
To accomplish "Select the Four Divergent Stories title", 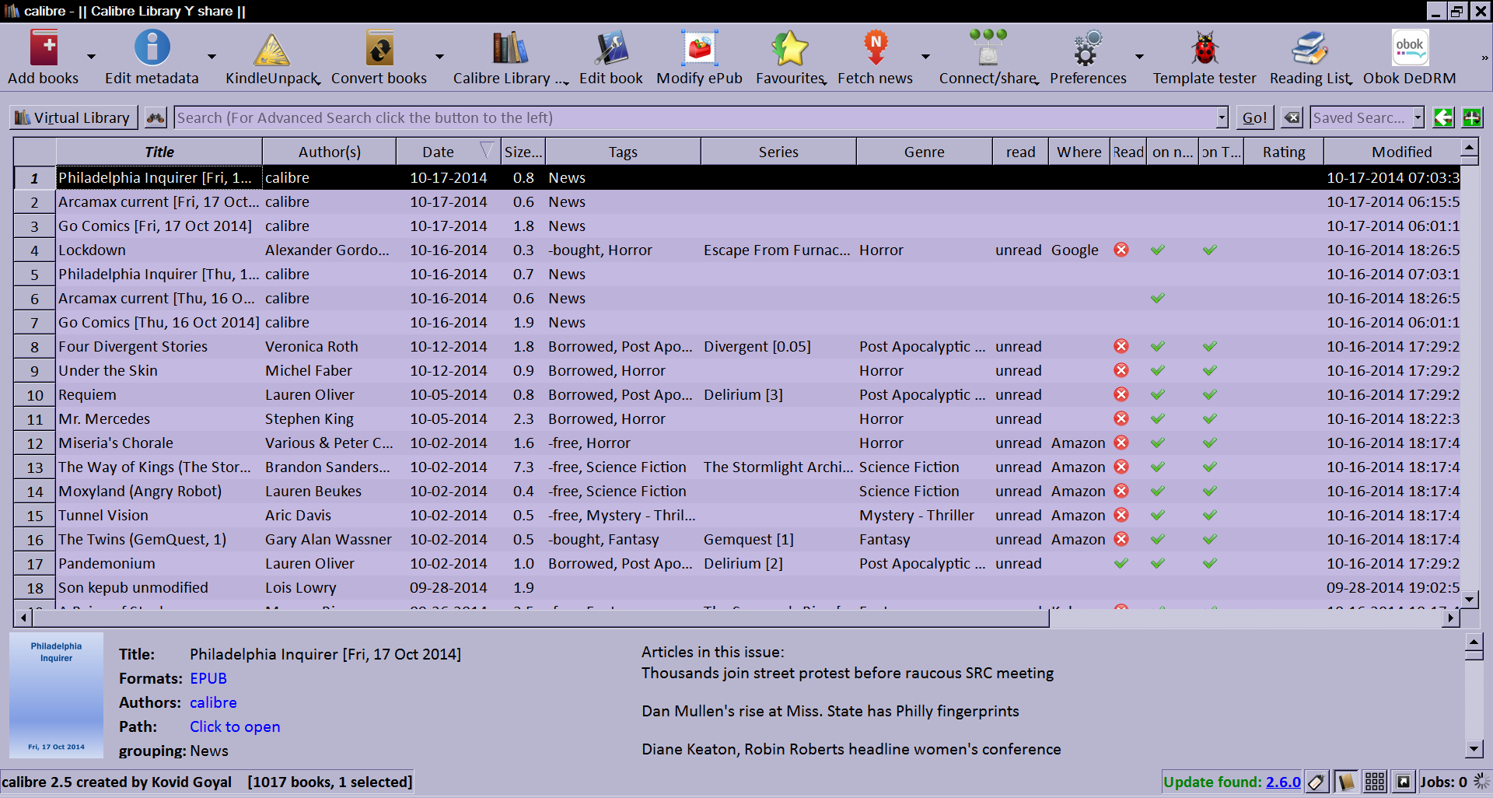I will (133, 346).
